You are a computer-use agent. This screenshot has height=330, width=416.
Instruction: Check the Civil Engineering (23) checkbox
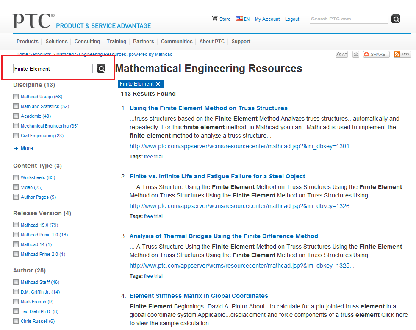(x=16, y=135)
